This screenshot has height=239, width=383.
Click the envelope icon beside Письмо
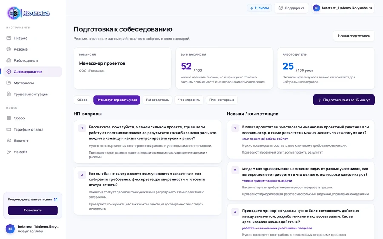[x=9, y=38]
